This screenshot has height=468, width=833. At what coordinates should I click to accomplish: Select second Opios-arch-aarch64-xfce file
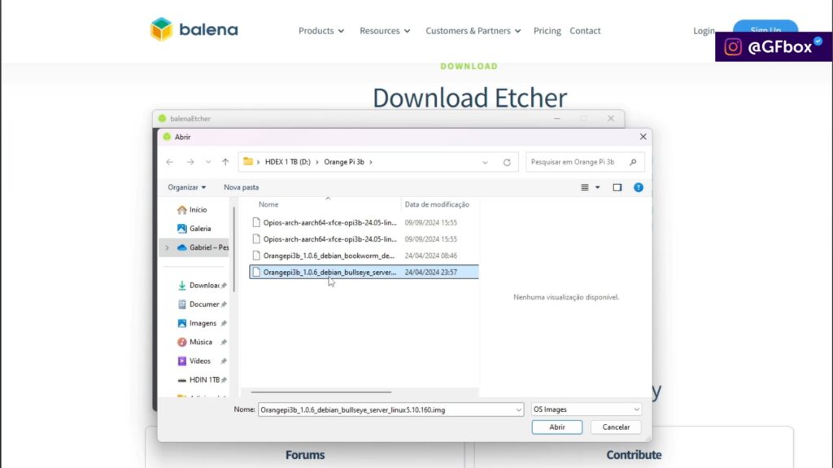click(364, 238)
